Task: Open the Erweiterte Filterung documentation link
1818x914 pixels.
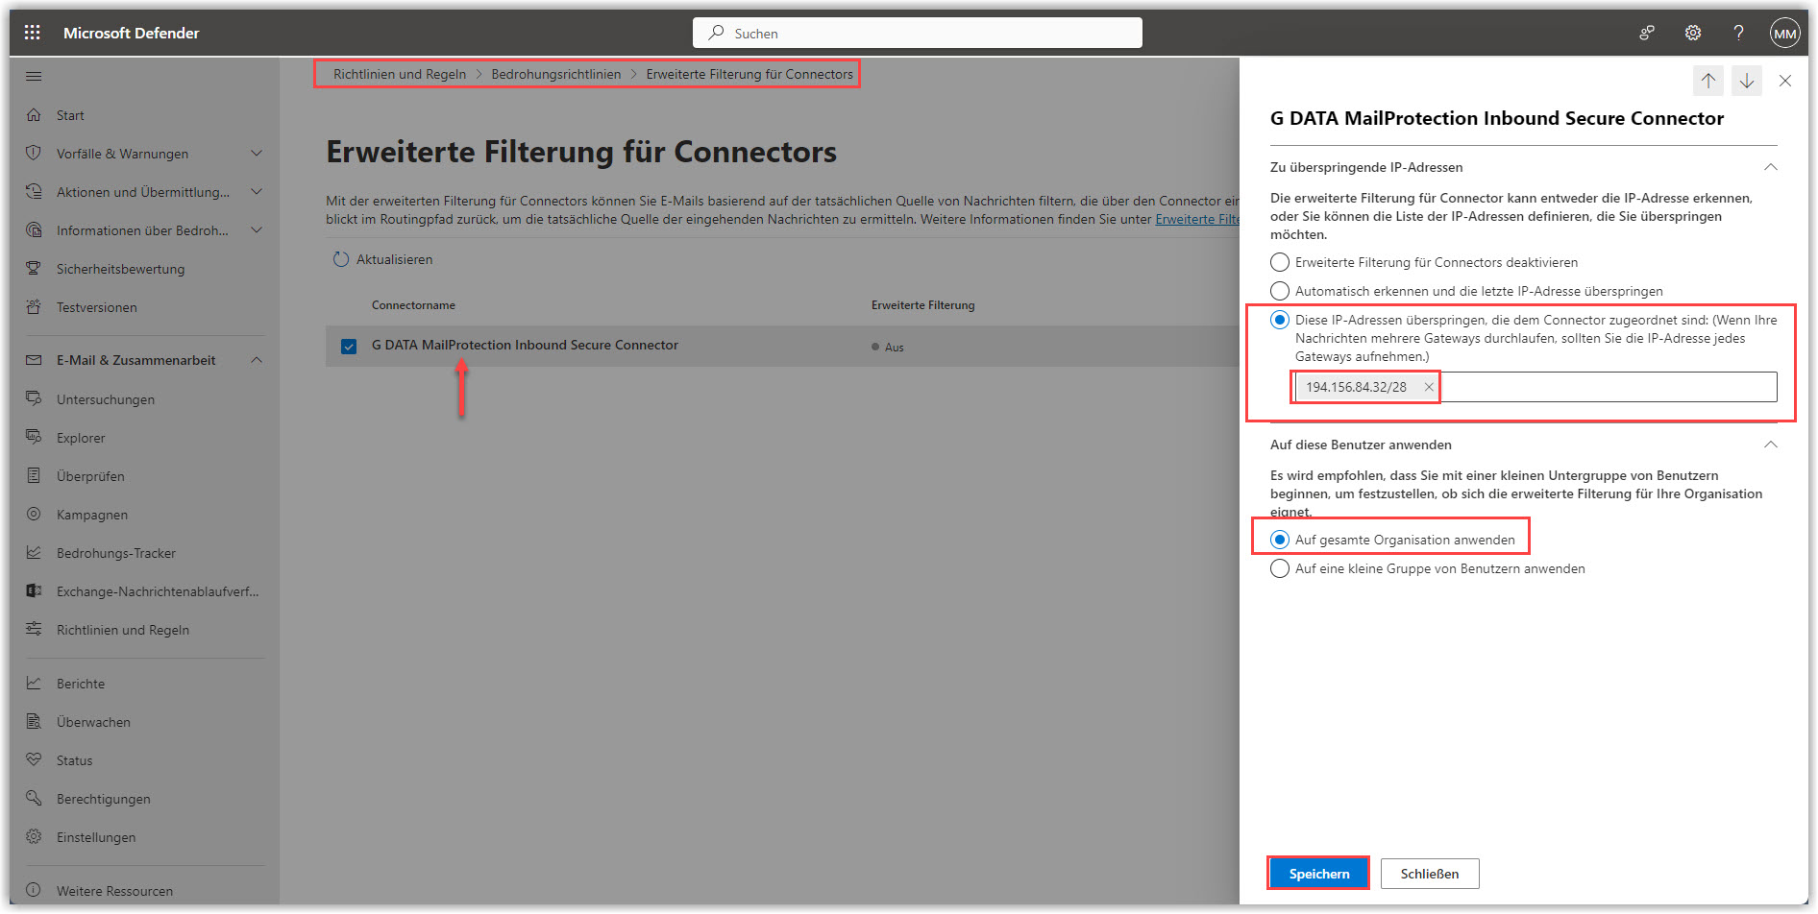Action: (1197, 219)
